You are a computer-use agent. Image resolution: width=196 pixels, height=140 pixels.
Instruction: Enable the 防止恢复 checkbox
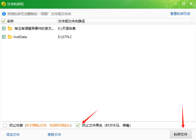coord(5,125)
